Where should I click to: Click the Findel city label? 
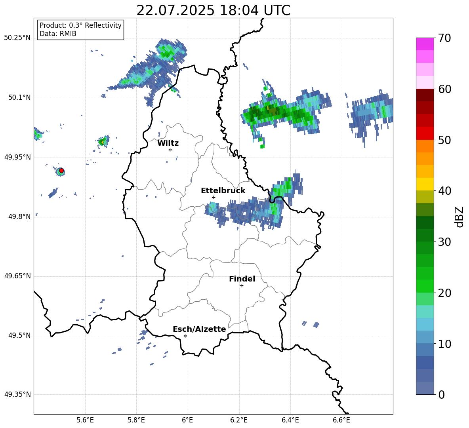242,279
